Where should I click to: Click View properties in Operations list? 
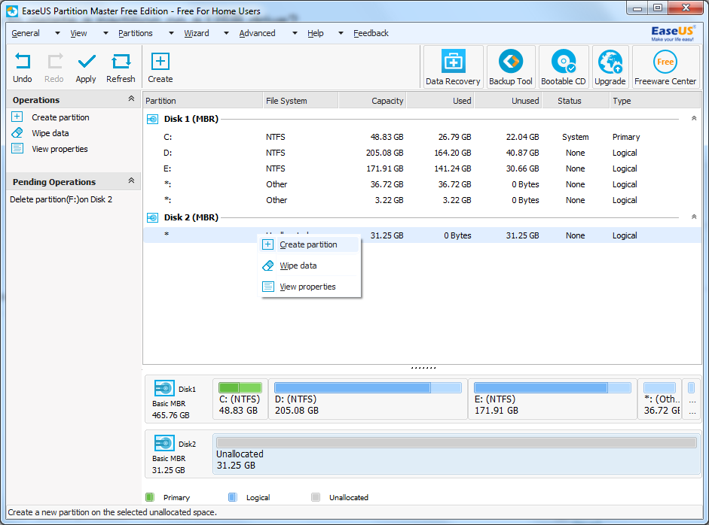click(x=60, y=149)
